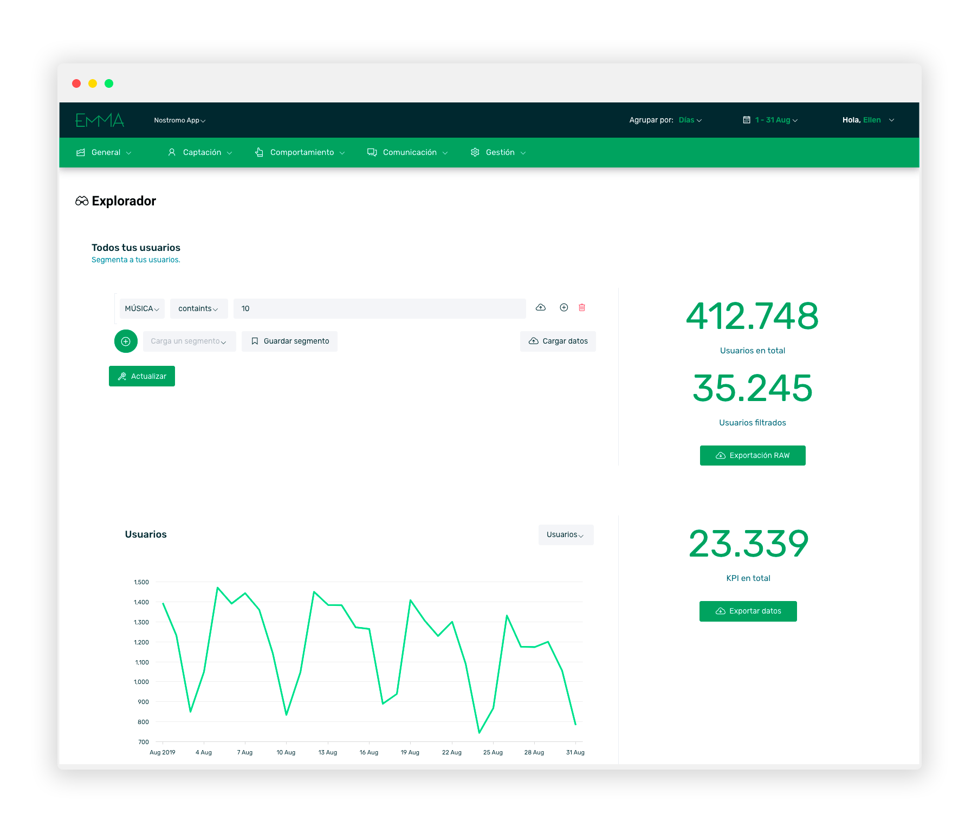The image size is (978, 833).
Task: Click the Actualizar button
Action: click(x=142, y=376)
